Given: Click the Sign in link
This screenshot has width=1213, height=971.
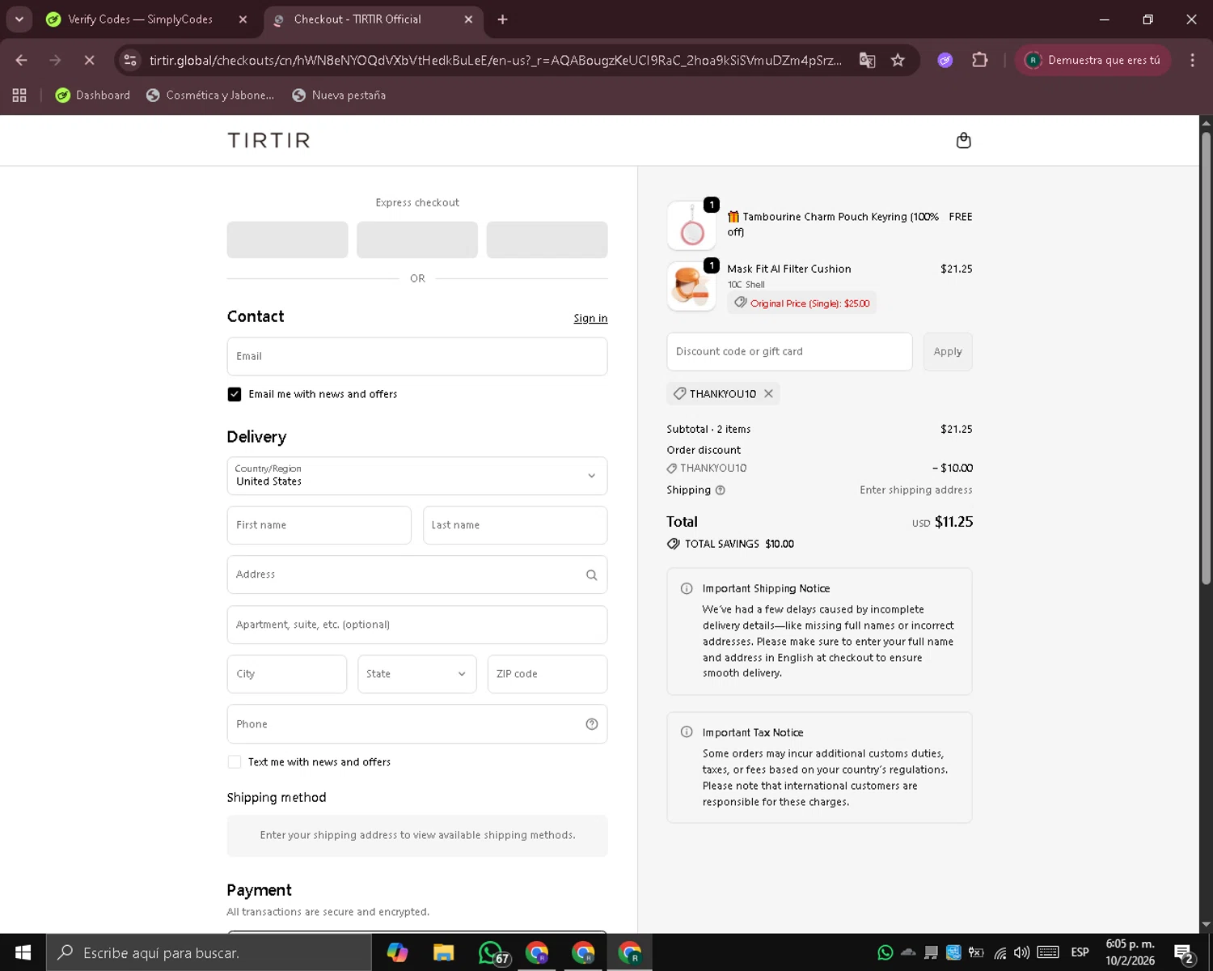Looking at the screenshot, I should pos(590,318).
